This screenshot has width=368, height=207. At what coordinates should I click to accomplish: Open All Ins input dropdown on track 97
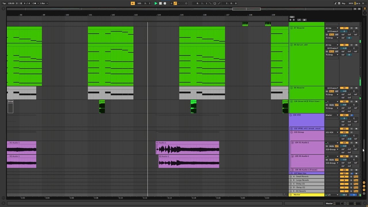(x=332, y=28)
